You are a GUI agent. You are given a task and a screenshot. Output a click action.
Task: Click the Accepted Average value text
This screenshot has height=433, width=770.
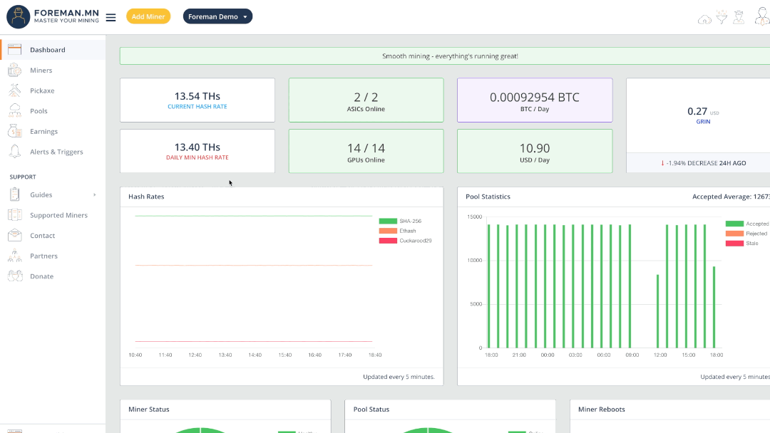731,197
